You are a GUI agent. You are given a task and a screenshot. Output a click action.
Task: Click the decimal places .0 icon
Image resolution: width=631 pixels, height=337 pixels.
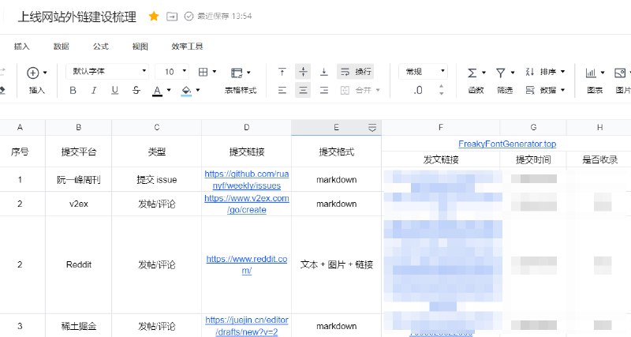coord(418,90)
